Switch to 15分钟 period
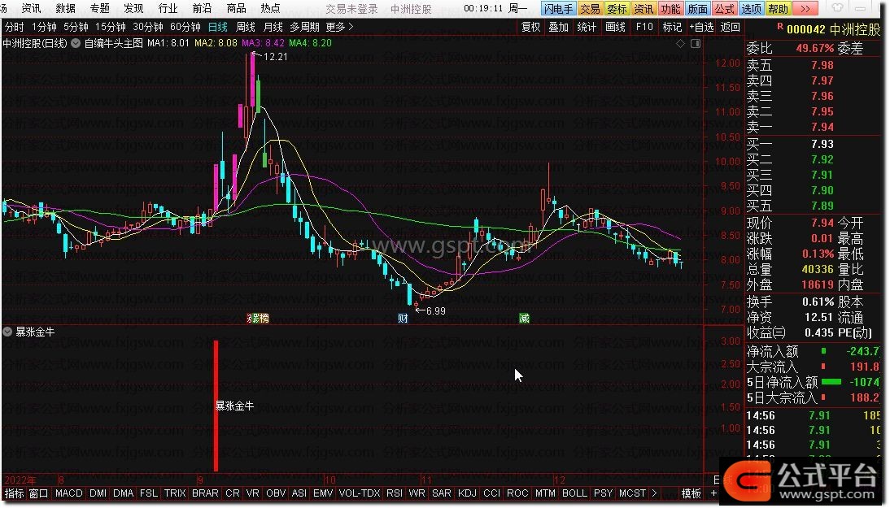This screenshot has height=508, width=890. 110,27
